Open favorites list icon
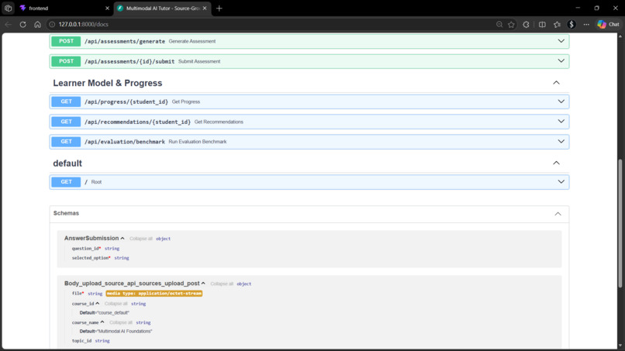The width and height of the screenshot is (625, 351). (x=557, y=24)
